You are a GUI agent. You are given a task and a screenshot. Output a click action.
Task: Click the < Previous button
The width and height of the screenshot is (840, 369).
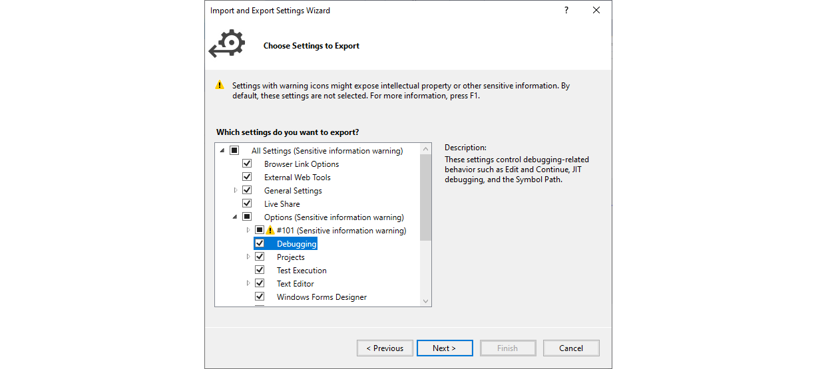(x=385, y=348)
